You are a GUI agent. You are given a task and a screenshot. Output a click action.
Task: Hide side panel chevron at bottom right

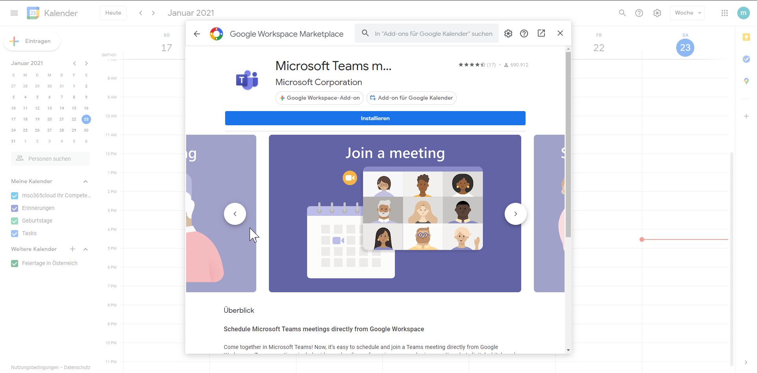(746, 362)
